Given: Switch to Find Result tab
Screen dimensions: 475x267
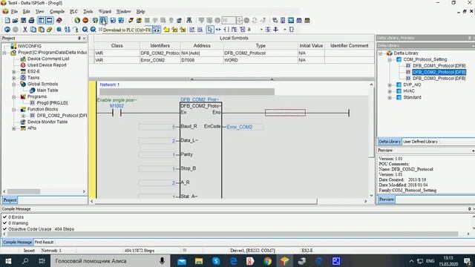Looking at the screenshot, I should 44,243.
